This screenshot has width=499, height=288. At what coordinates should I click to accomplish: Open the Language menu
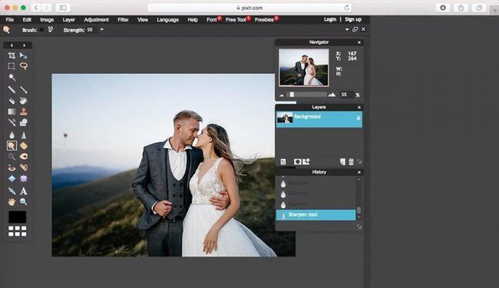coord(167,20)
